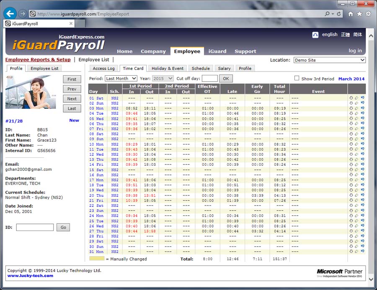
Task: Switch to the Access Log tab
Action: click(103, 69)
